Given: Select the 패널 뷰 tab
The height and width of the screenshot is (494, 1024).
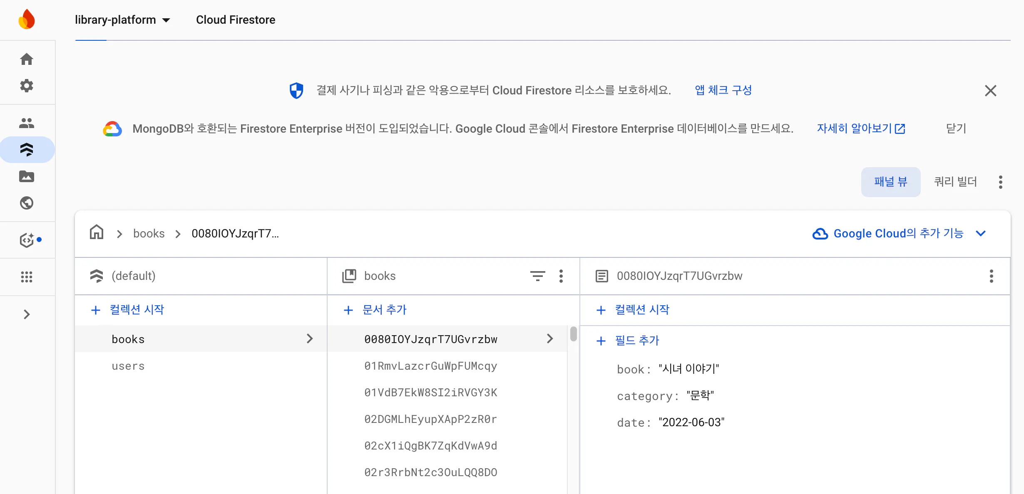Looking at the screenshot, I should click(891, 182).
